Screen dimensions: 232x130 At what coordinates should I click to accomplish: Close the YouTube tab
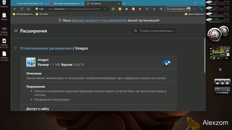tap(83, 4)
